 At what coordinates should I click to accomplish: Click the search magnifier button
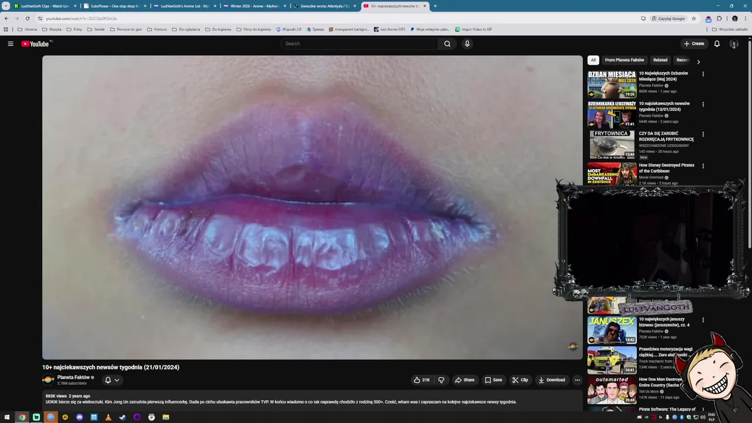[447, 43]
